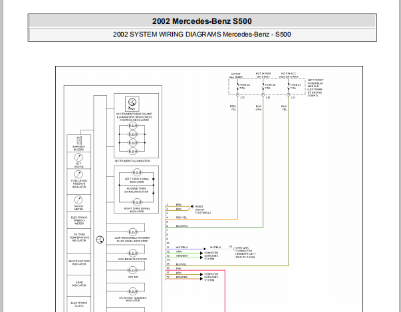Click the 'W28/2 (RIGHT FOOTWELL)' label

click(203, 210)
